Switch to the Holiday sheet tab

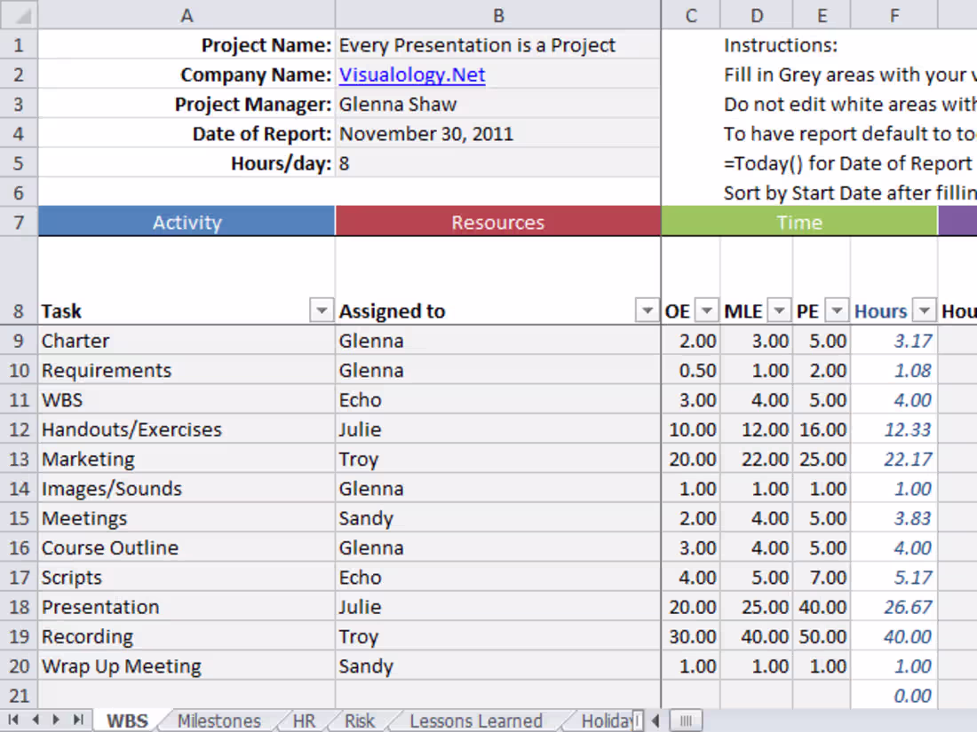coord(606,720)
